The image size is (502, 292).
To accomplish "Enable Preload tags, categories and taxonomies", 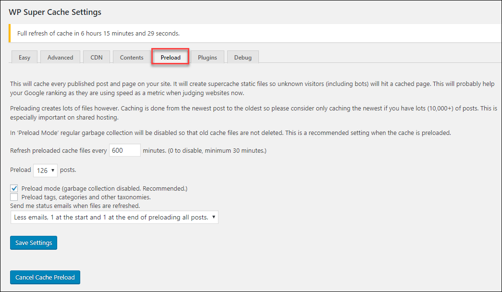I will pyautogui.click(x=14, y=197).
